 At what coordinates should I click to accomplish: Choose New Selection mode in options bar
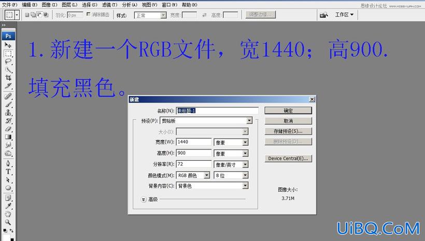pos(27,15)
